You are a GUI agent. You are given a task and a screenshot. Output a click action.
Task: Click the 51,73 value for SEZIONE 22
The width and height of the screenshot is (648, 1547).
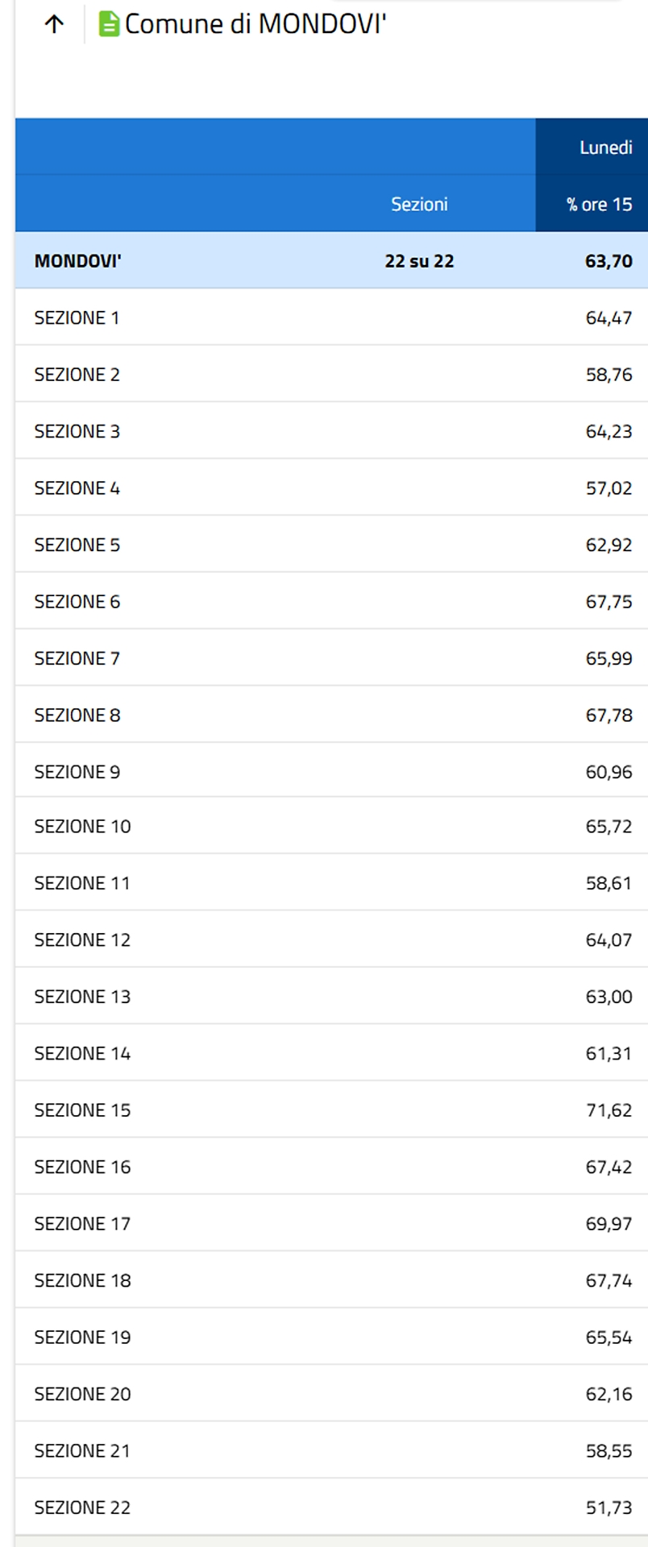[609, 1508]
